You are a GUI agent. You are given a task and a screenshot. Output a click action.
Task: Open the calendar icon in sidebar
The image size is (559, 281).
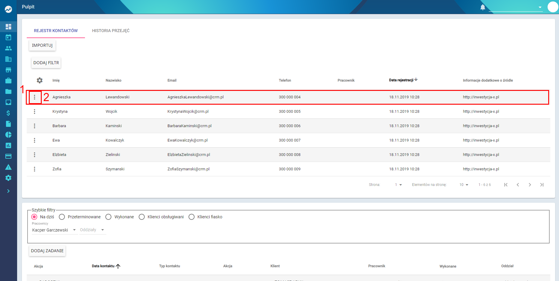[8, 37]
